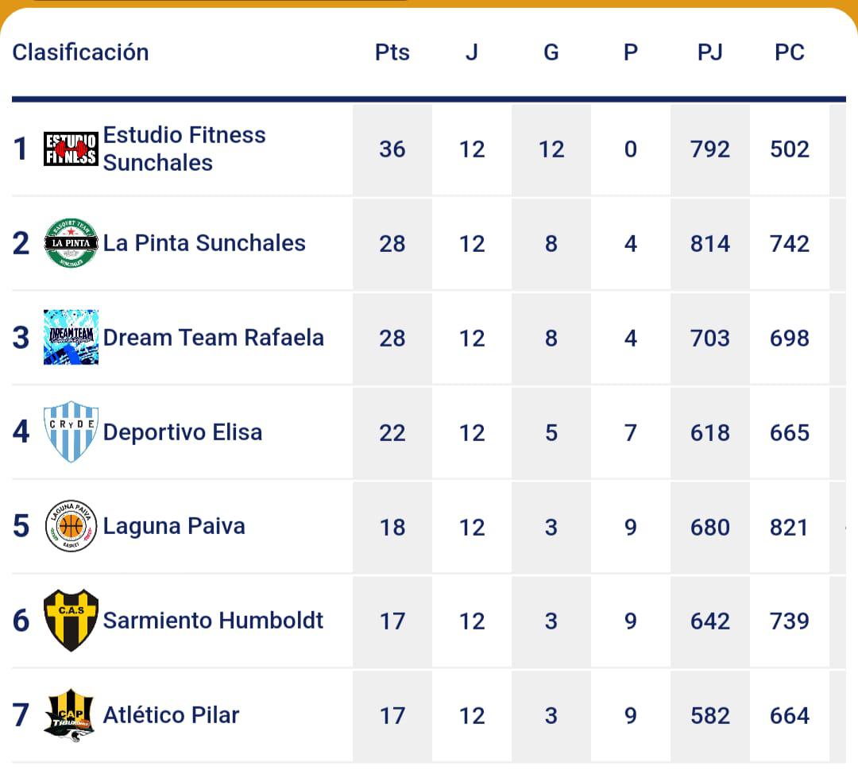The width and height of the screenshot is (858, 774).
Task: Click the J games played column header
Action: 472,52
